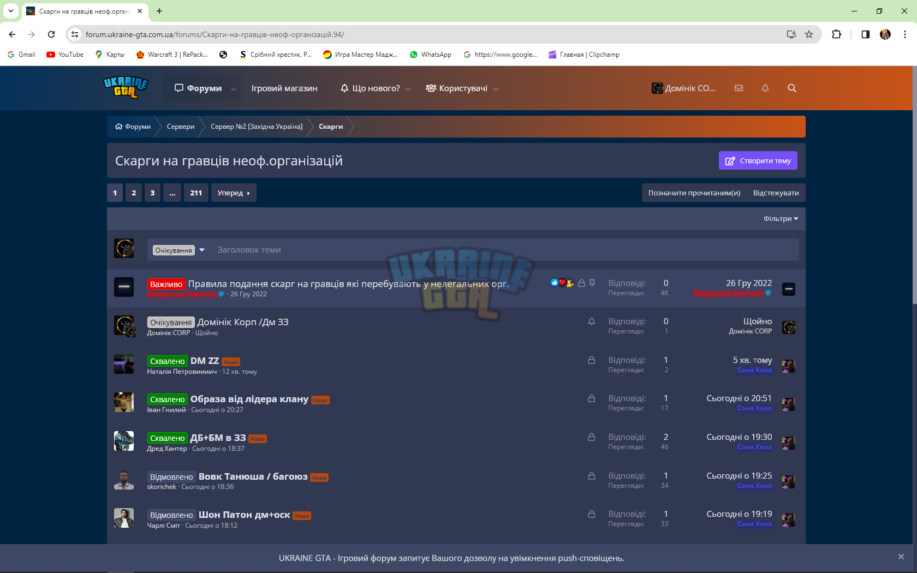
Task: Click the Відстежувати button
Action: coord(776,193)
